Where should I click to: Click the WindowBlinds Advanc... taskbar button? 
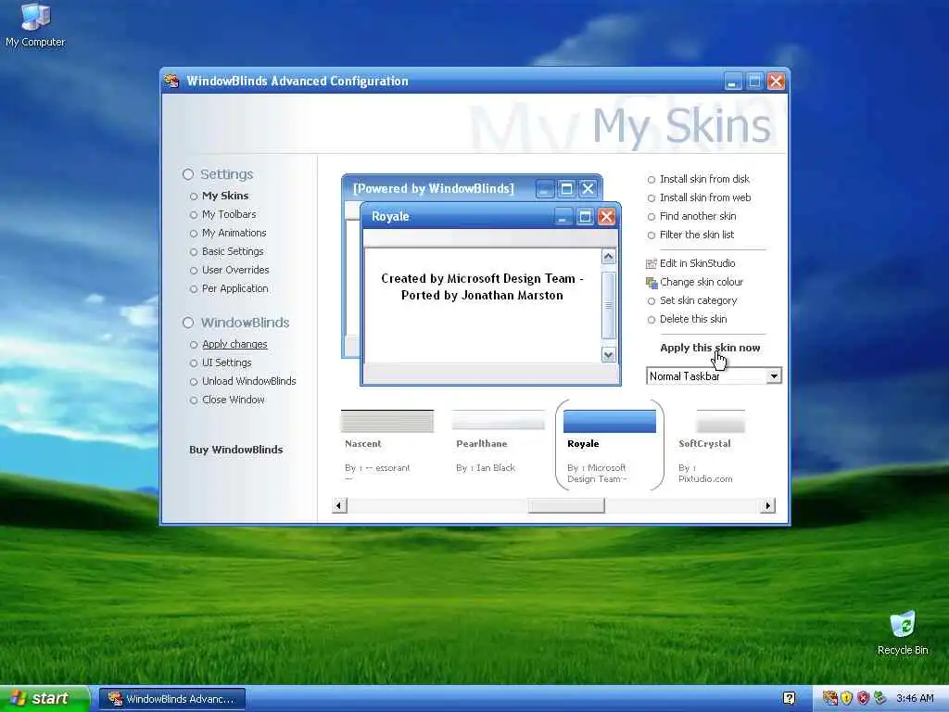click(x=171, y=699)
